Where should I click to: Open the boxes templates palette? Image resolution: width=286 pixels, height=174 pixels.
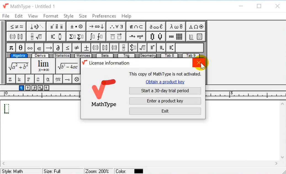tap(196, 36)
